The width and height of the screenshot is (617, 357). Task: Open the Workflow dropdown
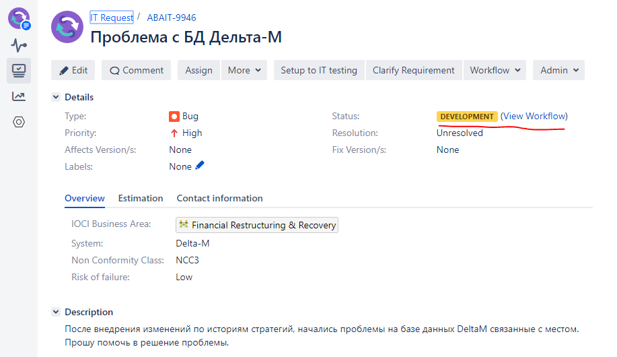click(495, 70)
